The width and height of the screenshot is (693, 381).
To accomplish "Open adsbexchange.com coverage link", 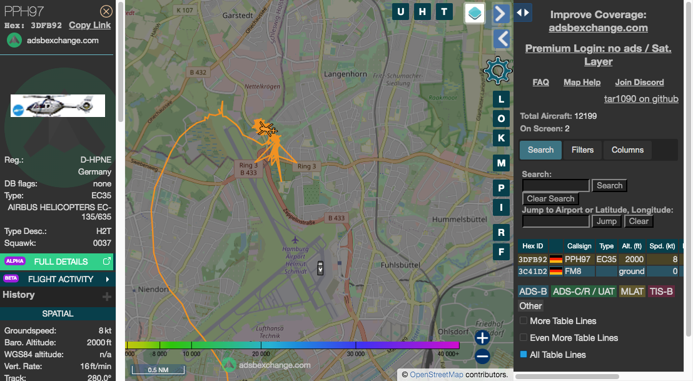I will pyautogui.click(x=598, y=28).
